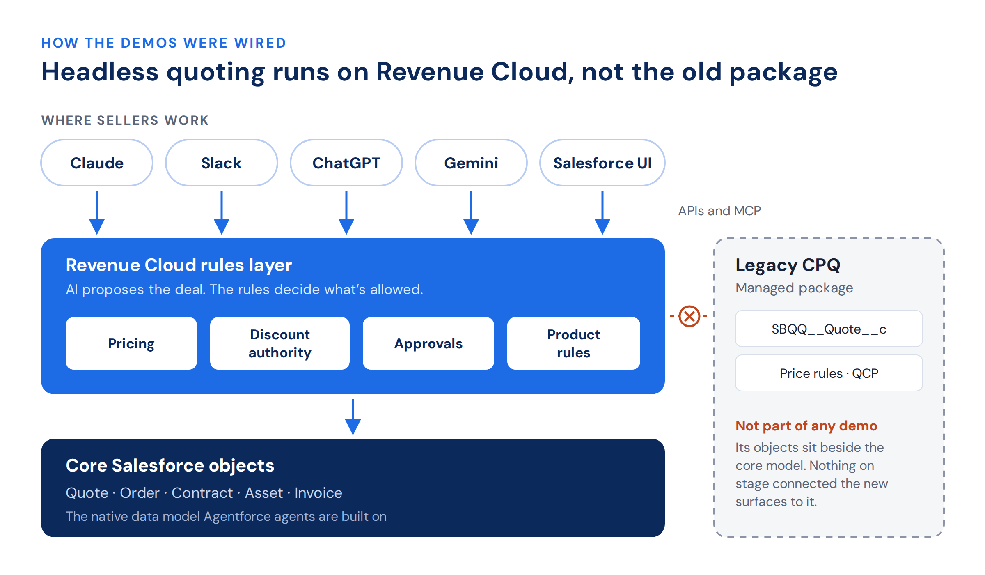Click the ChatGPT pill
The image size is (985, 575).
346,163
